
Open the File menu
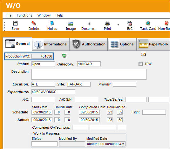tap(9, 15)
